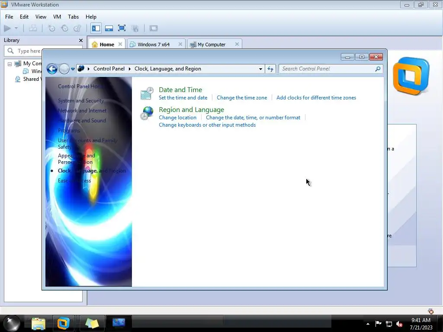This screenshot has height=332, width=443.
Task: Open the Help menu
Action: click(91, 17)
